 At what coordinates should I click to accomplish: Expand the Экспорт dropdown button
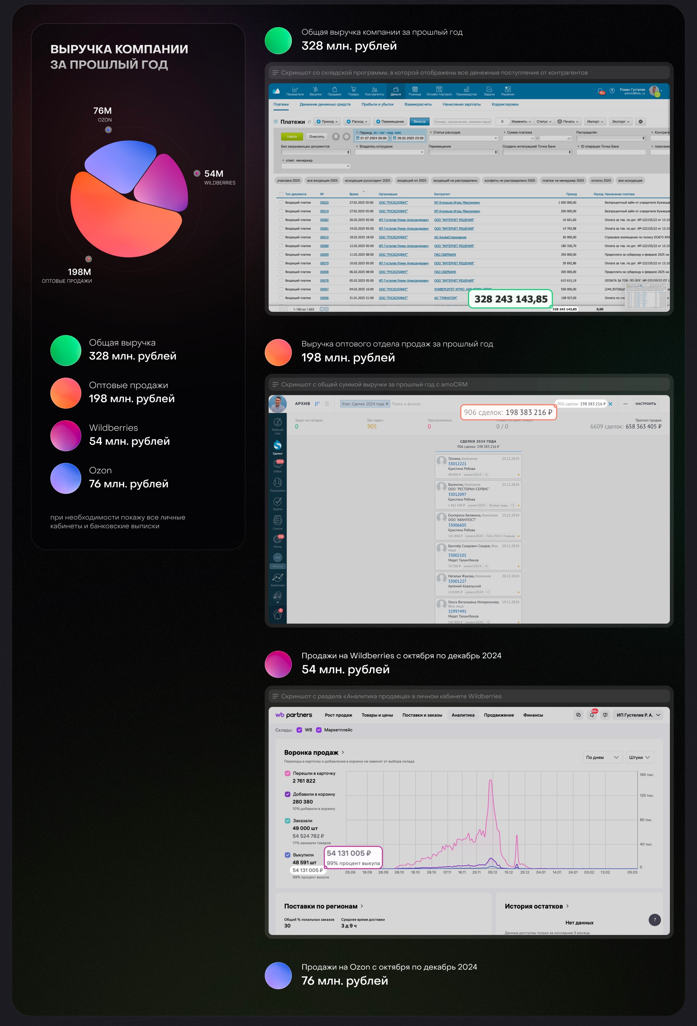click(621, 121)
